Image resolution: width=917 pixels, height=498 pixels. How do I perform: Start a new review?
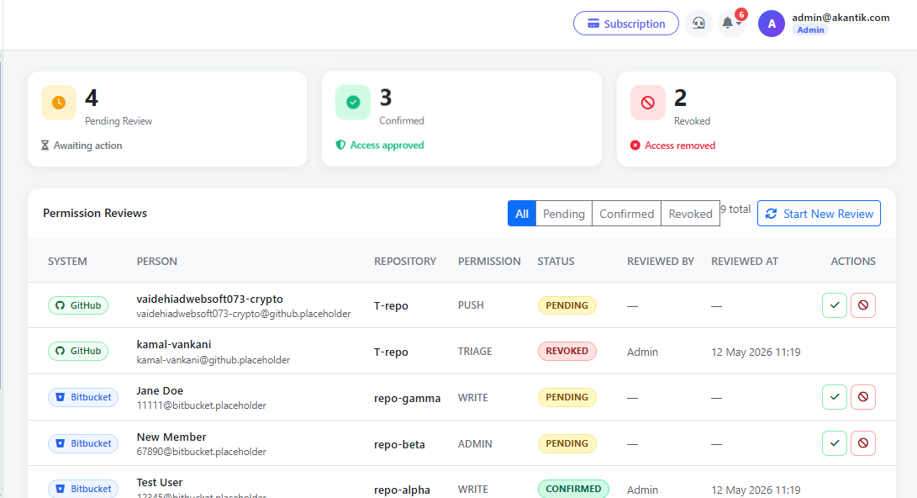(x=819, y=214)
